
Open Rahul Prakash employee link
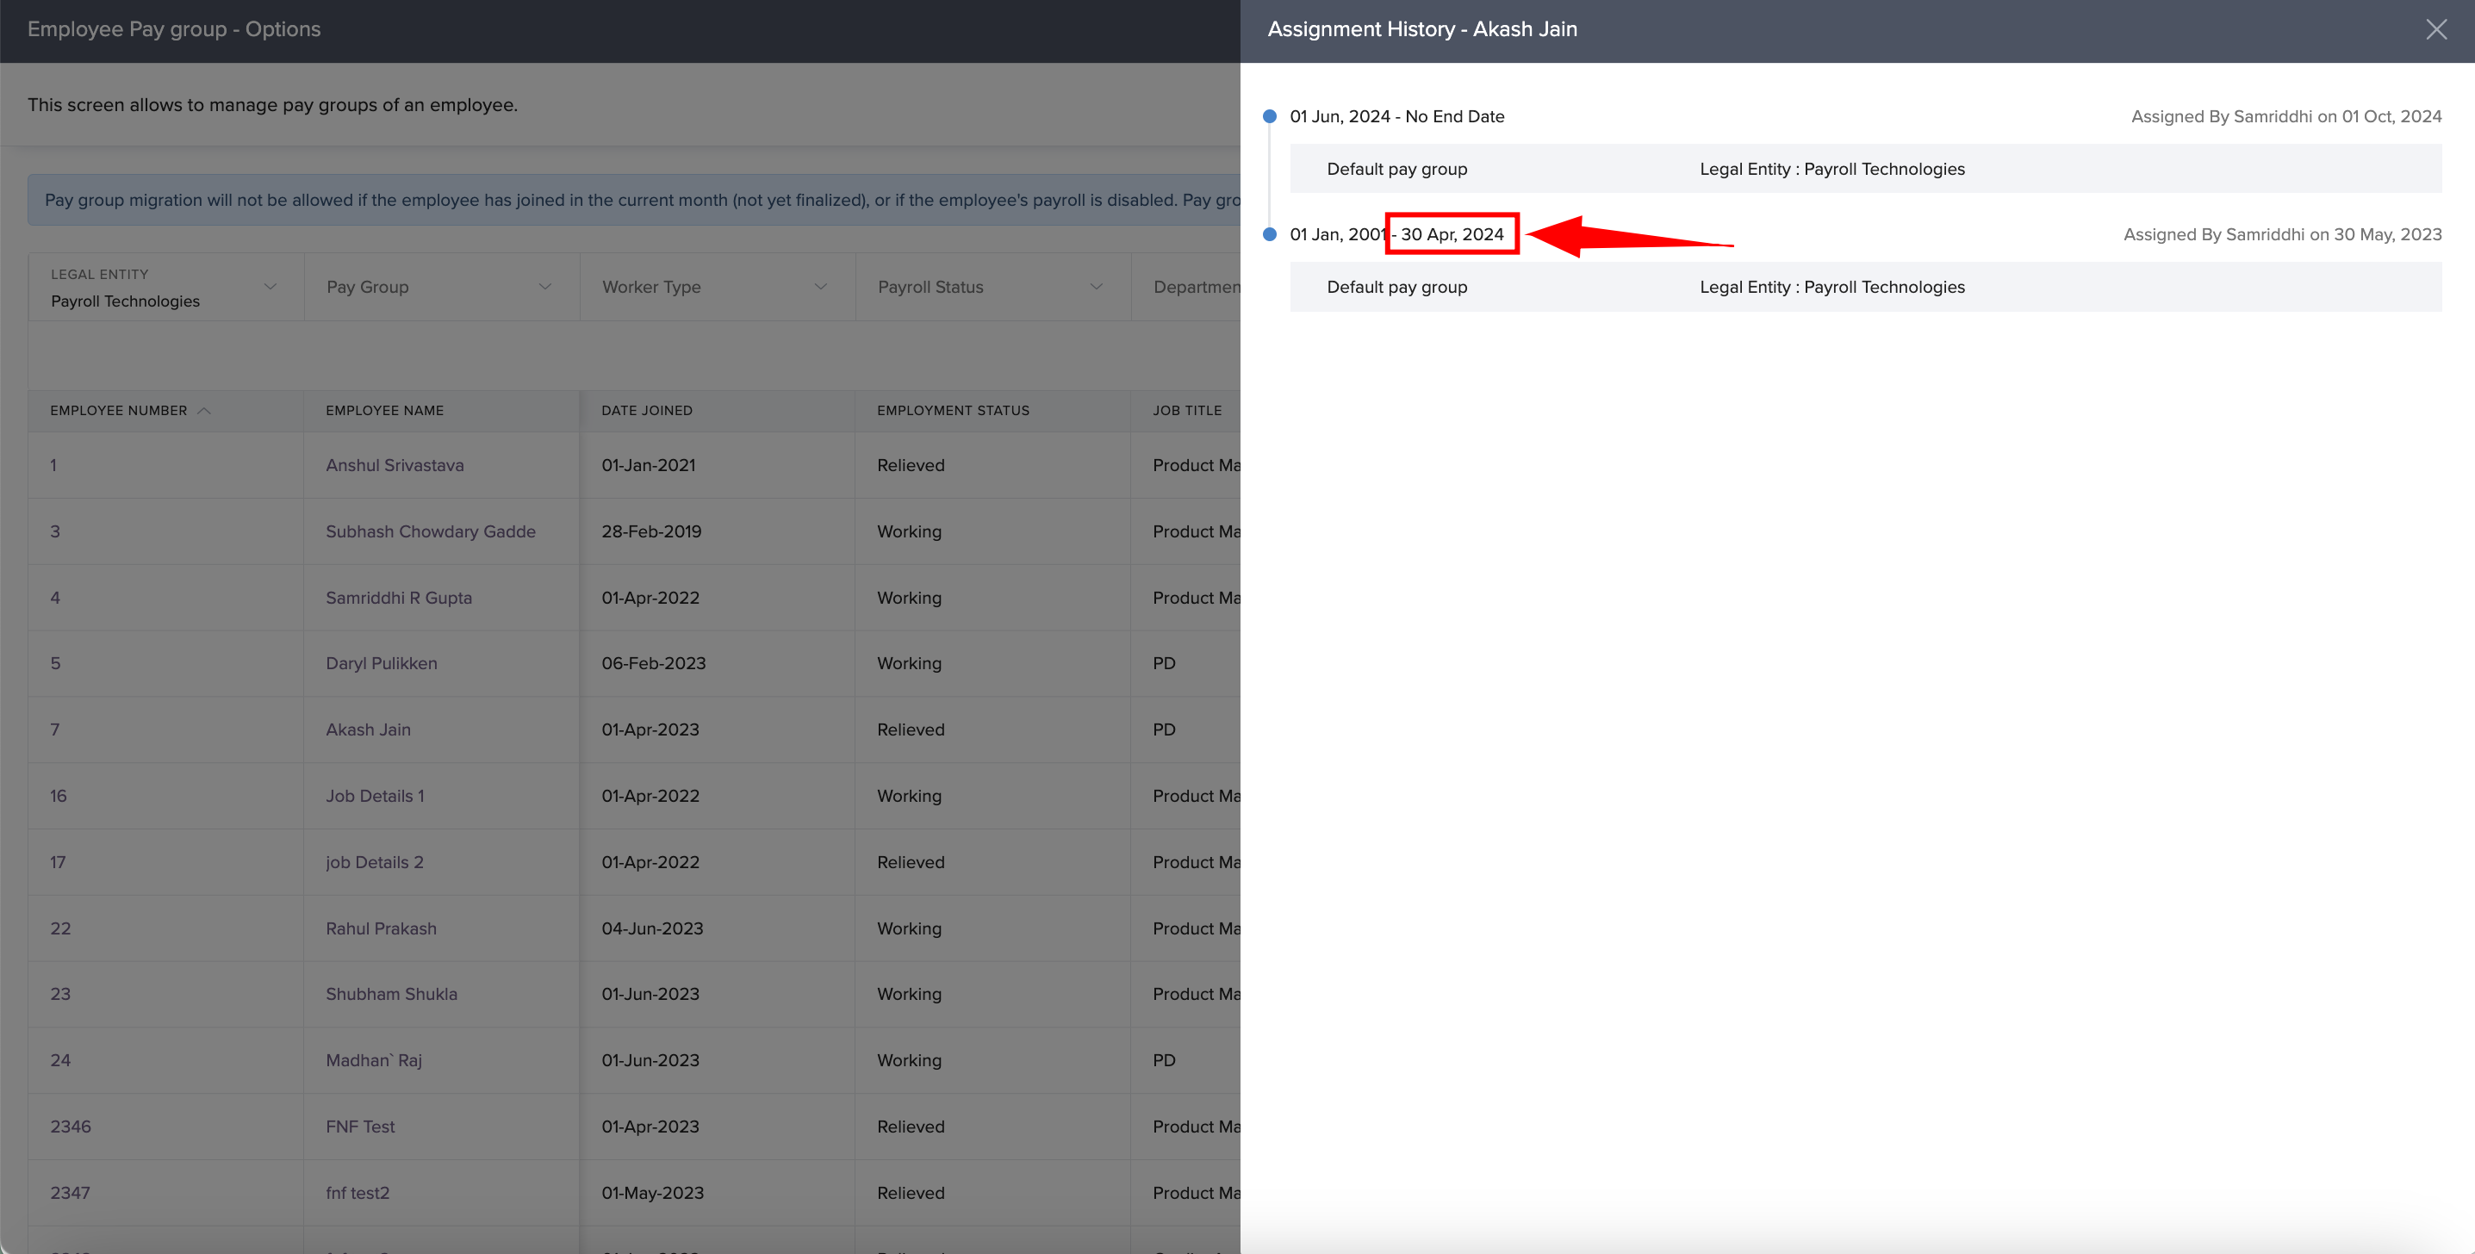click(381, 928)
